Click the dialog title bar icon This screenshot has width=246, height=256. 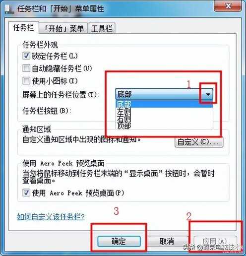[8, 9]
